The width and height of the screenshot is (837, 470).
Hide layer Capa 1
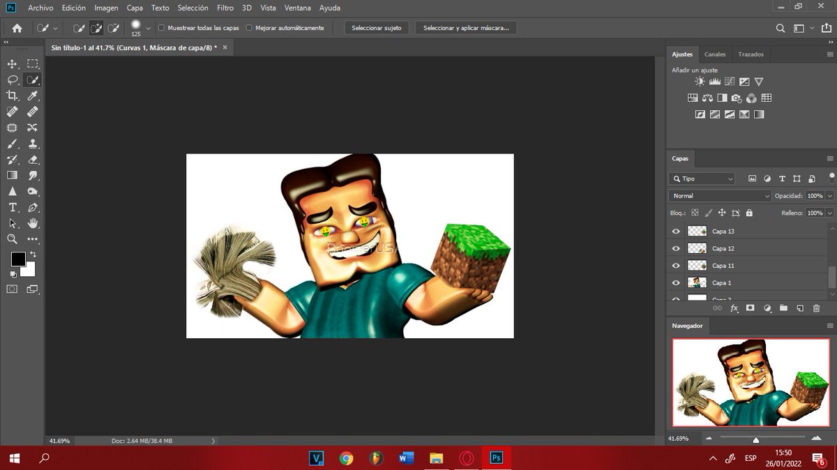click(x=675, y=282)
